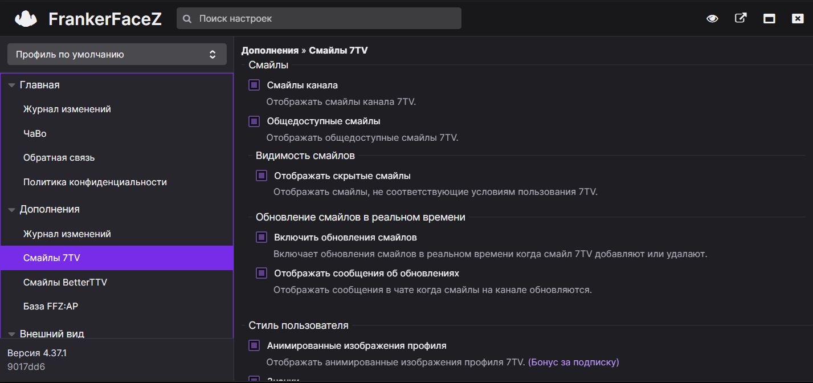Image resolution: width=813 pixels, height=383 pixels.
Task: Open Журнал изменений under Главная
Action: point(67,109)
